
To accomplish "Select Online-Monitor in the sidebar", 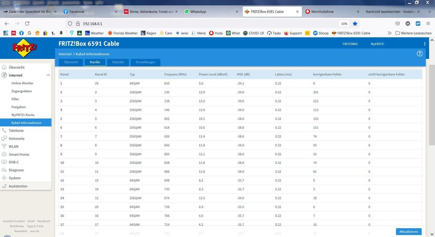I will (x=22, y=83).
